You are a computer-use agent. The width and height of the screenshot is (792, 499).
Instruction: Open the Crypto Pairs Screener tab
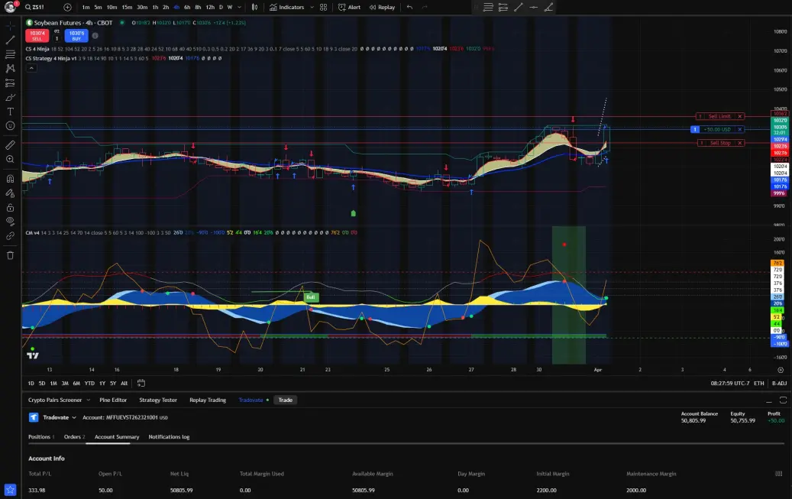point(54,400)
